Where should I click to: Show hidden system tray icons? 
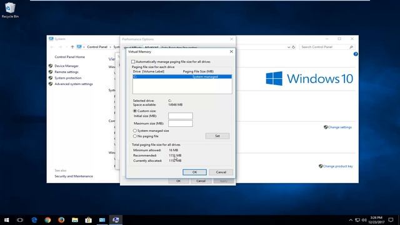[x=351, y=220]
